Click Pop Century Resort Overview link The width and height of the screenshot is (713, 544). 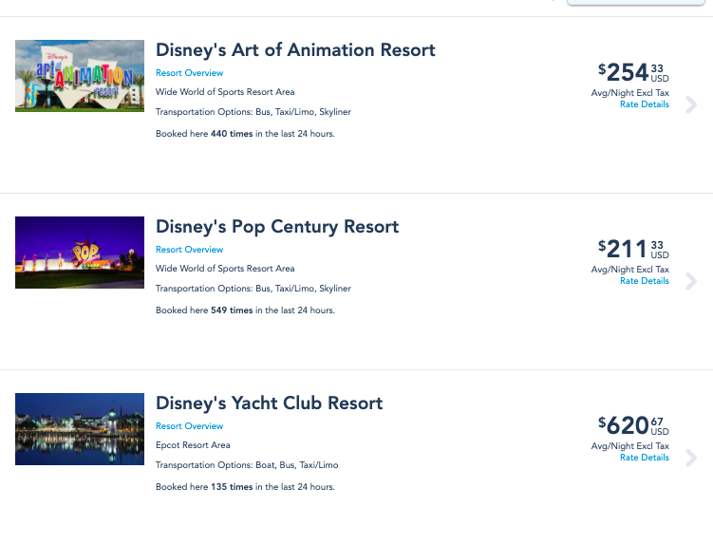190,250
